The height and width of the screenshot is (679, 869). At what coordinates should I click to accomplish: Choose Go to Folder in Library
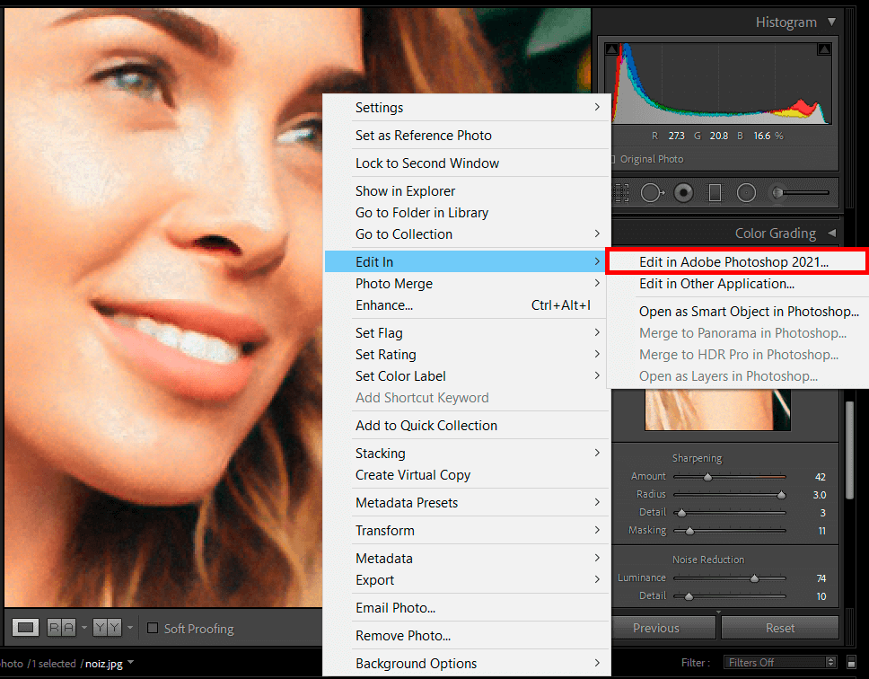tap(467, 213)
